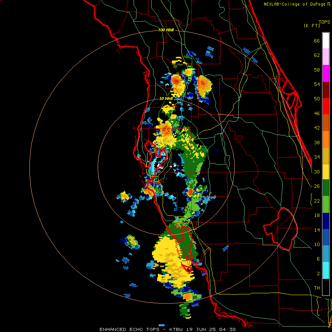
Task: Click the legend value 10
Action: [x=317, y=245]
